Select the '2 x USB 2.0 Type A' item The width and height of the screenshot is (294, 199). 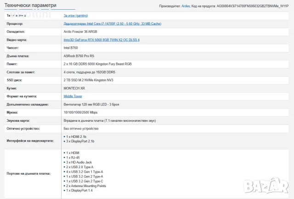pyautogui.click(x=79, y=167)
